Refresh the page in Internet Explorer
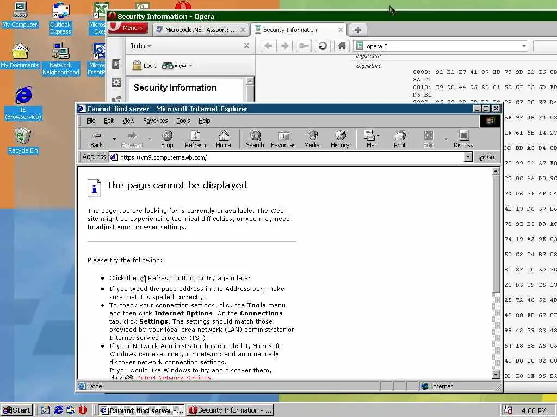Screen dimensions: 557x417 (195, 139)
